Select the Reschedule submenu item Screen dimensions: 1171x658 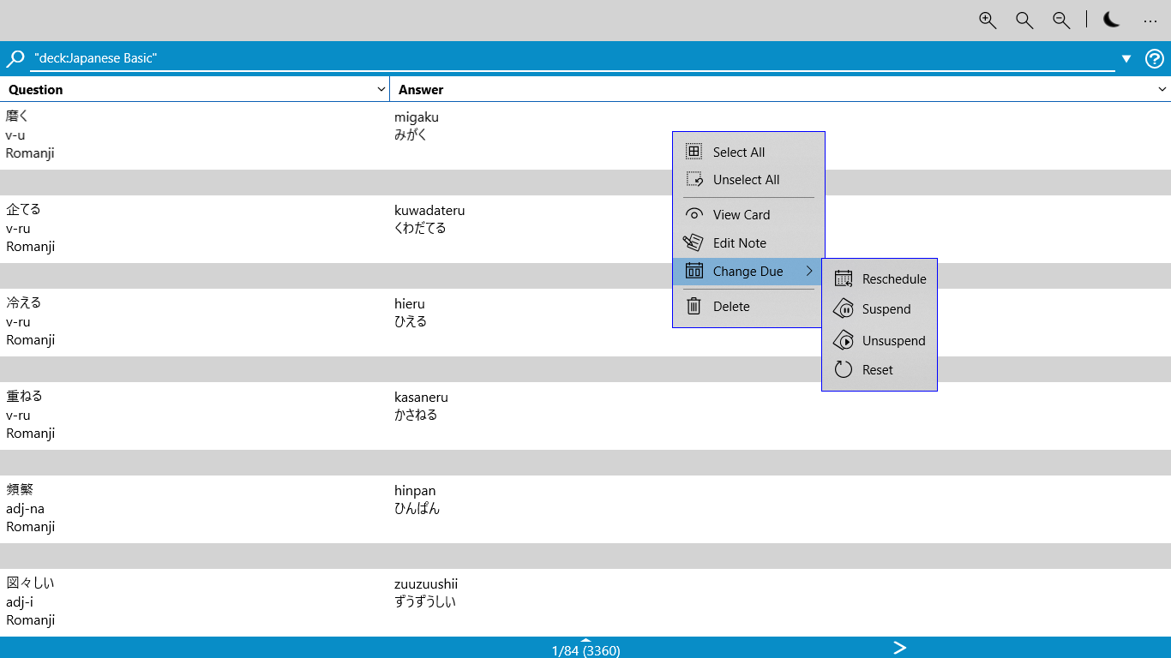(x=892, y=278)
